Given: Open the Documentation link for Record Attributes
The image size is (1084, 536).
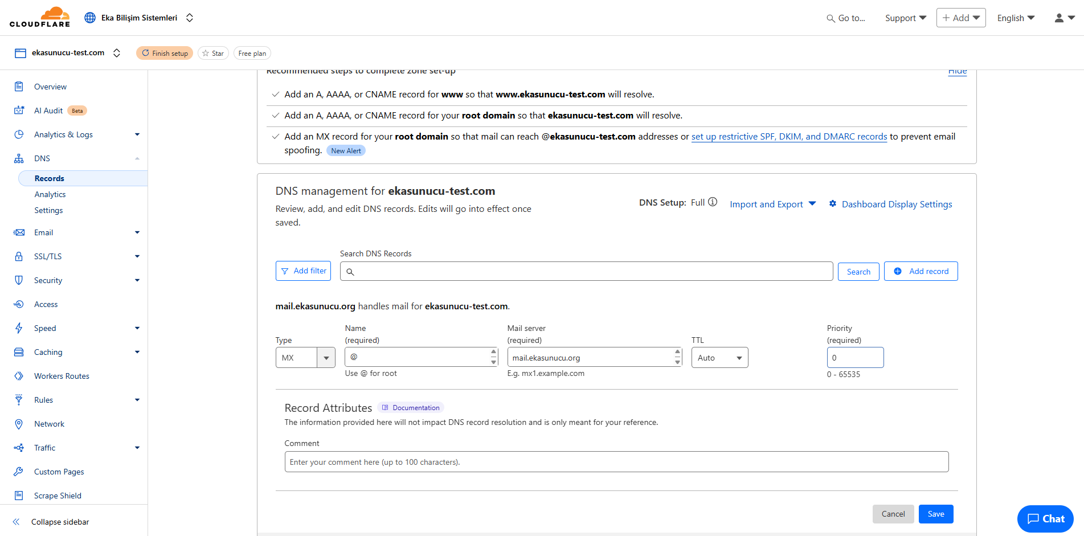Looking at the screenshot, I should pos(411,408).
